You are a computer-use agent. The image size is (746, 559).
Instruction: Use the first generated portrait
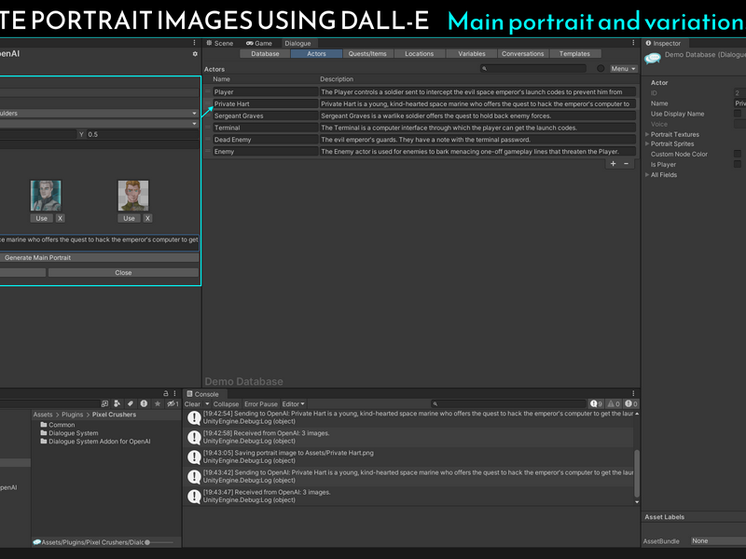pyautogui.click(x=42, y=218)
